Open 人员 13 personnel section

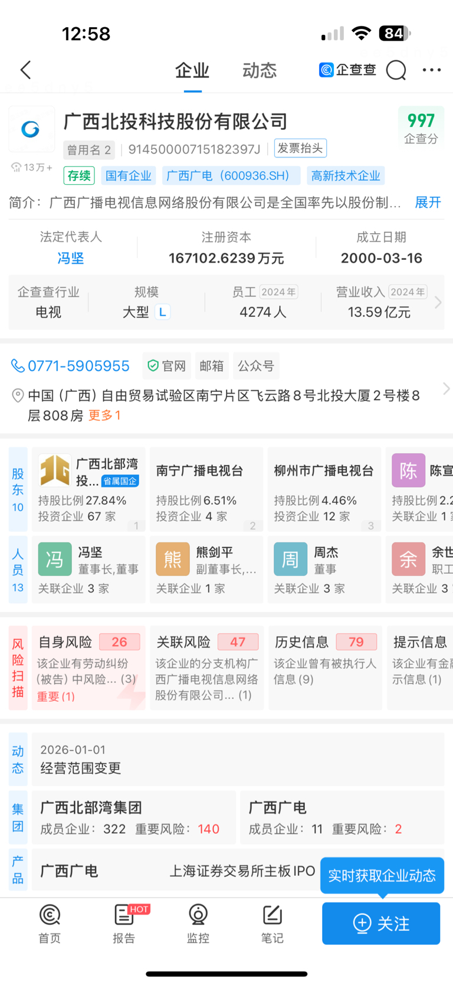tap(18, 570)
